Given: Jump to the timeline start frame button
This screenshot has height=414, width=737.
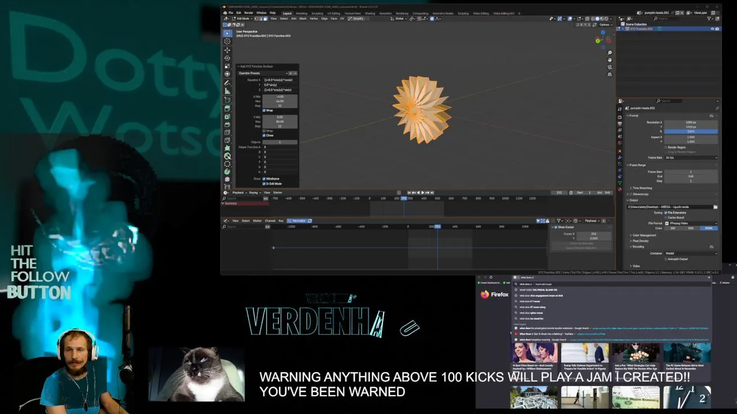Looking at the screenshot, I should (409, 192).
